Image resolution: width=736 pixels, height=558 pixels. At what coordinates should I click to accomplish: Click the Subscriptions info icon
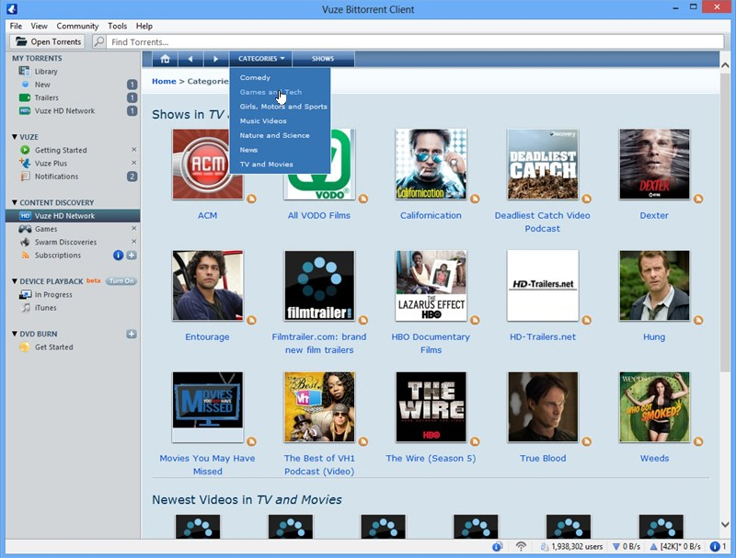pyautogui.click(x=119, y=255)
